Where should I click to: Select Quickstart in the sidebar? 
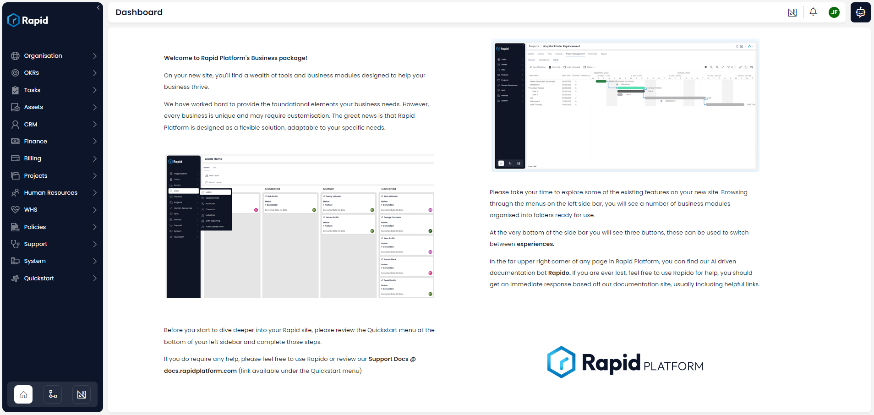click(53, 278)
